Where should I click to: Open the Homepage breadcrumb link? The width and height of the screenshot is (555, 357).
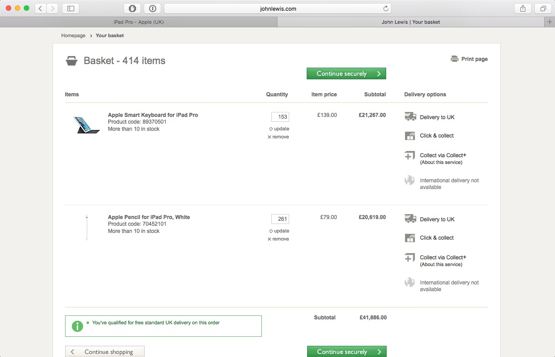tap(73, 35)
